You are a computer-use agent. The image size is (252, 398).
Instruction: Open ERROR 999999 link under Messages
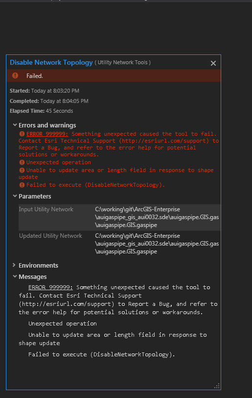pyautogui.click(x=50, y=287)
